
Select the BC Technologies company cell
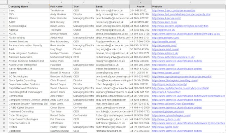coord(29,76)
